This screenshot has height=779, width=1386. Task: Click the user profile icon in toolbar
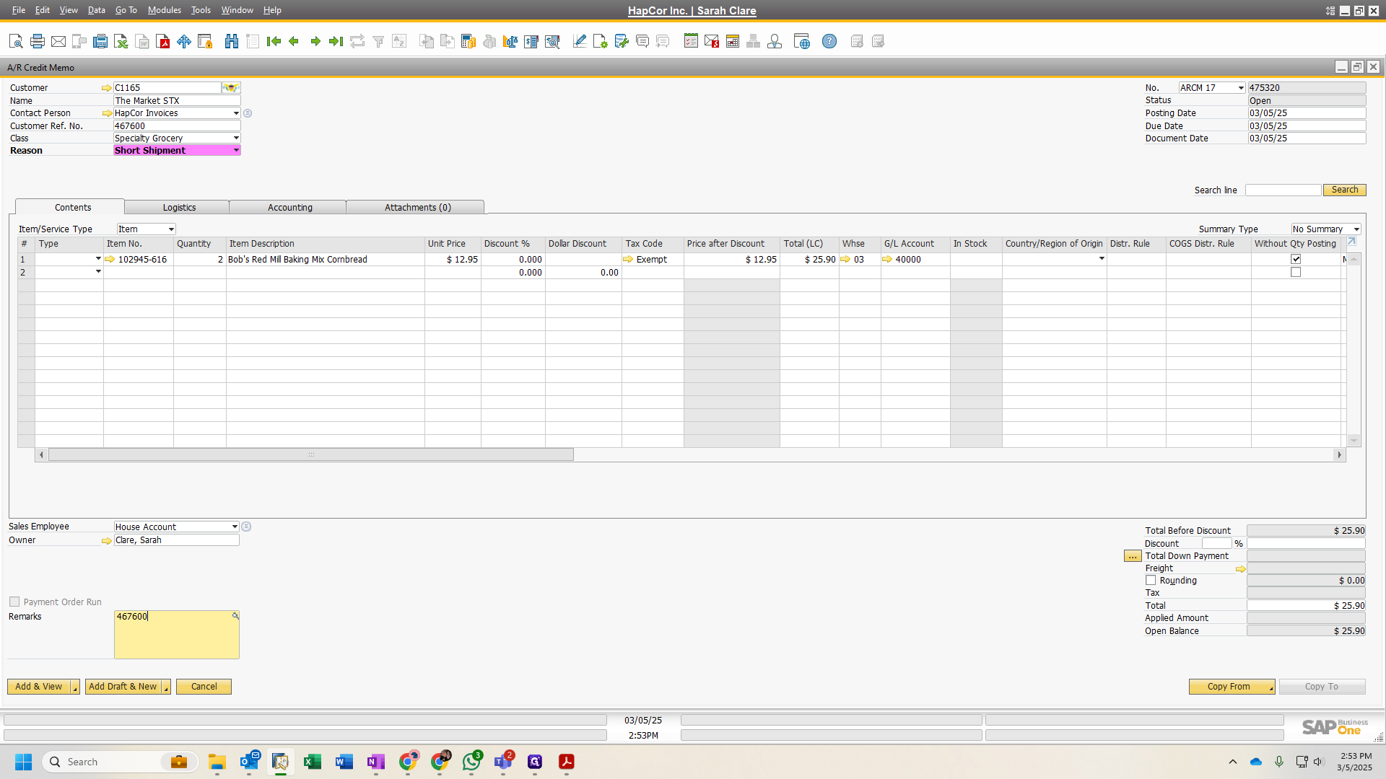[x=775, y=42]
